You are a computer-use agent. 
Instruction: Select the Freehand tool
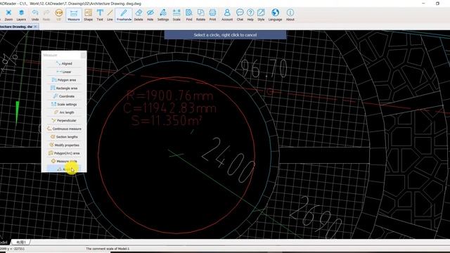click(x=124, y=15)
